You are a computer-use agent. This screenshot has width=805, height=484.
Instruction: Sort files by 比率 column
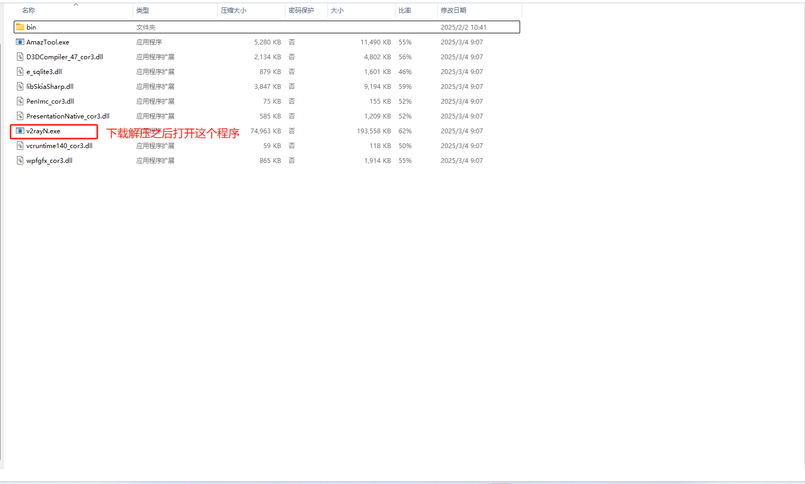click(x=405, y=11)
